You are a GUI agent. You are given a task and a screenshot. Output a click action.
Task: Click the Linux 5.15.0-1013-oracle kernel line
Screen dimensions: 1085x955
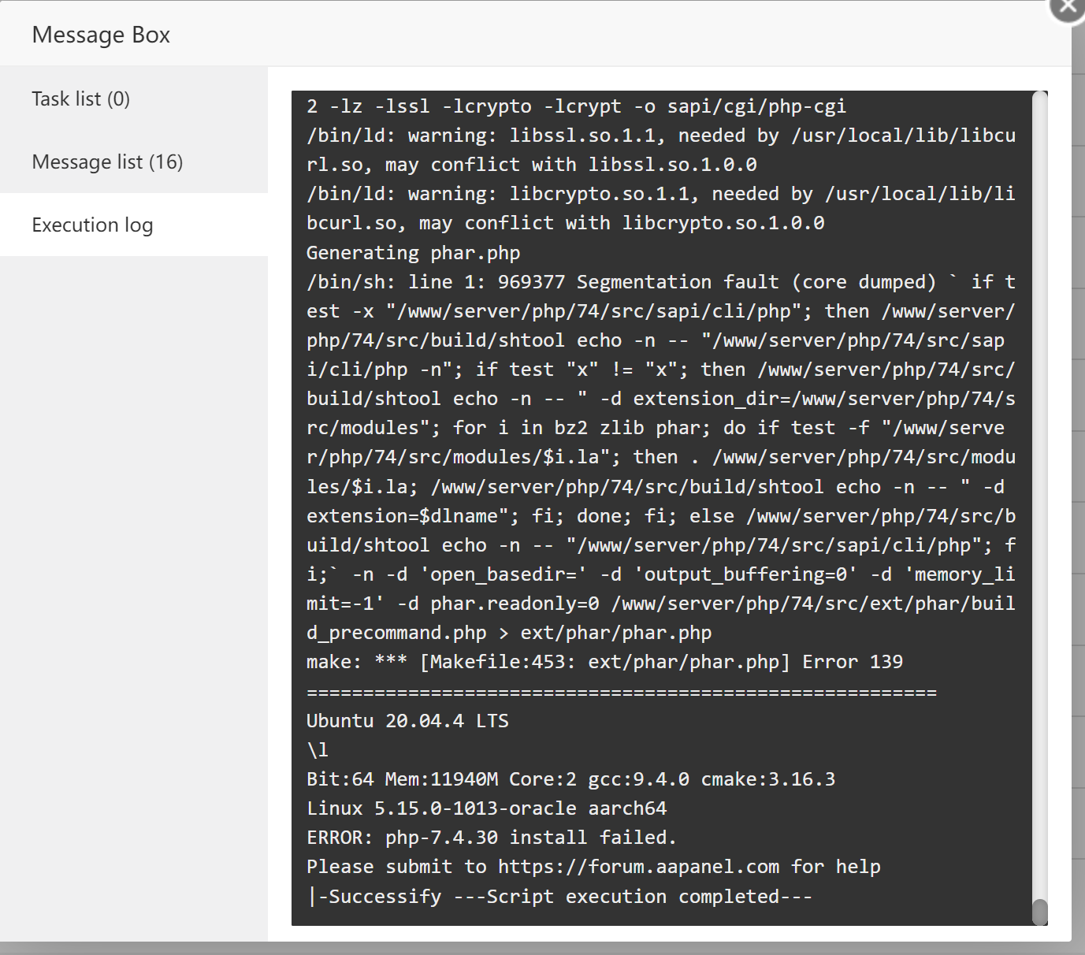point(486,808)
